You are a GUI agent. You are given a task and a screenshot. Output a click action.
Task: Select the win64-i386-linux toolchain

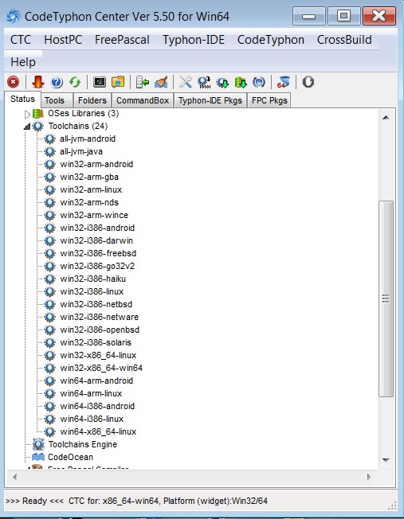[92, 419]
